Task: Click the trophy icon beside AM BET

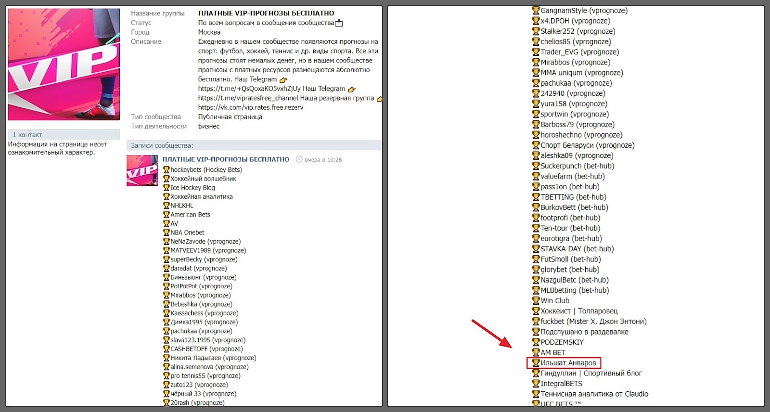Action: [x=536, y=353]
